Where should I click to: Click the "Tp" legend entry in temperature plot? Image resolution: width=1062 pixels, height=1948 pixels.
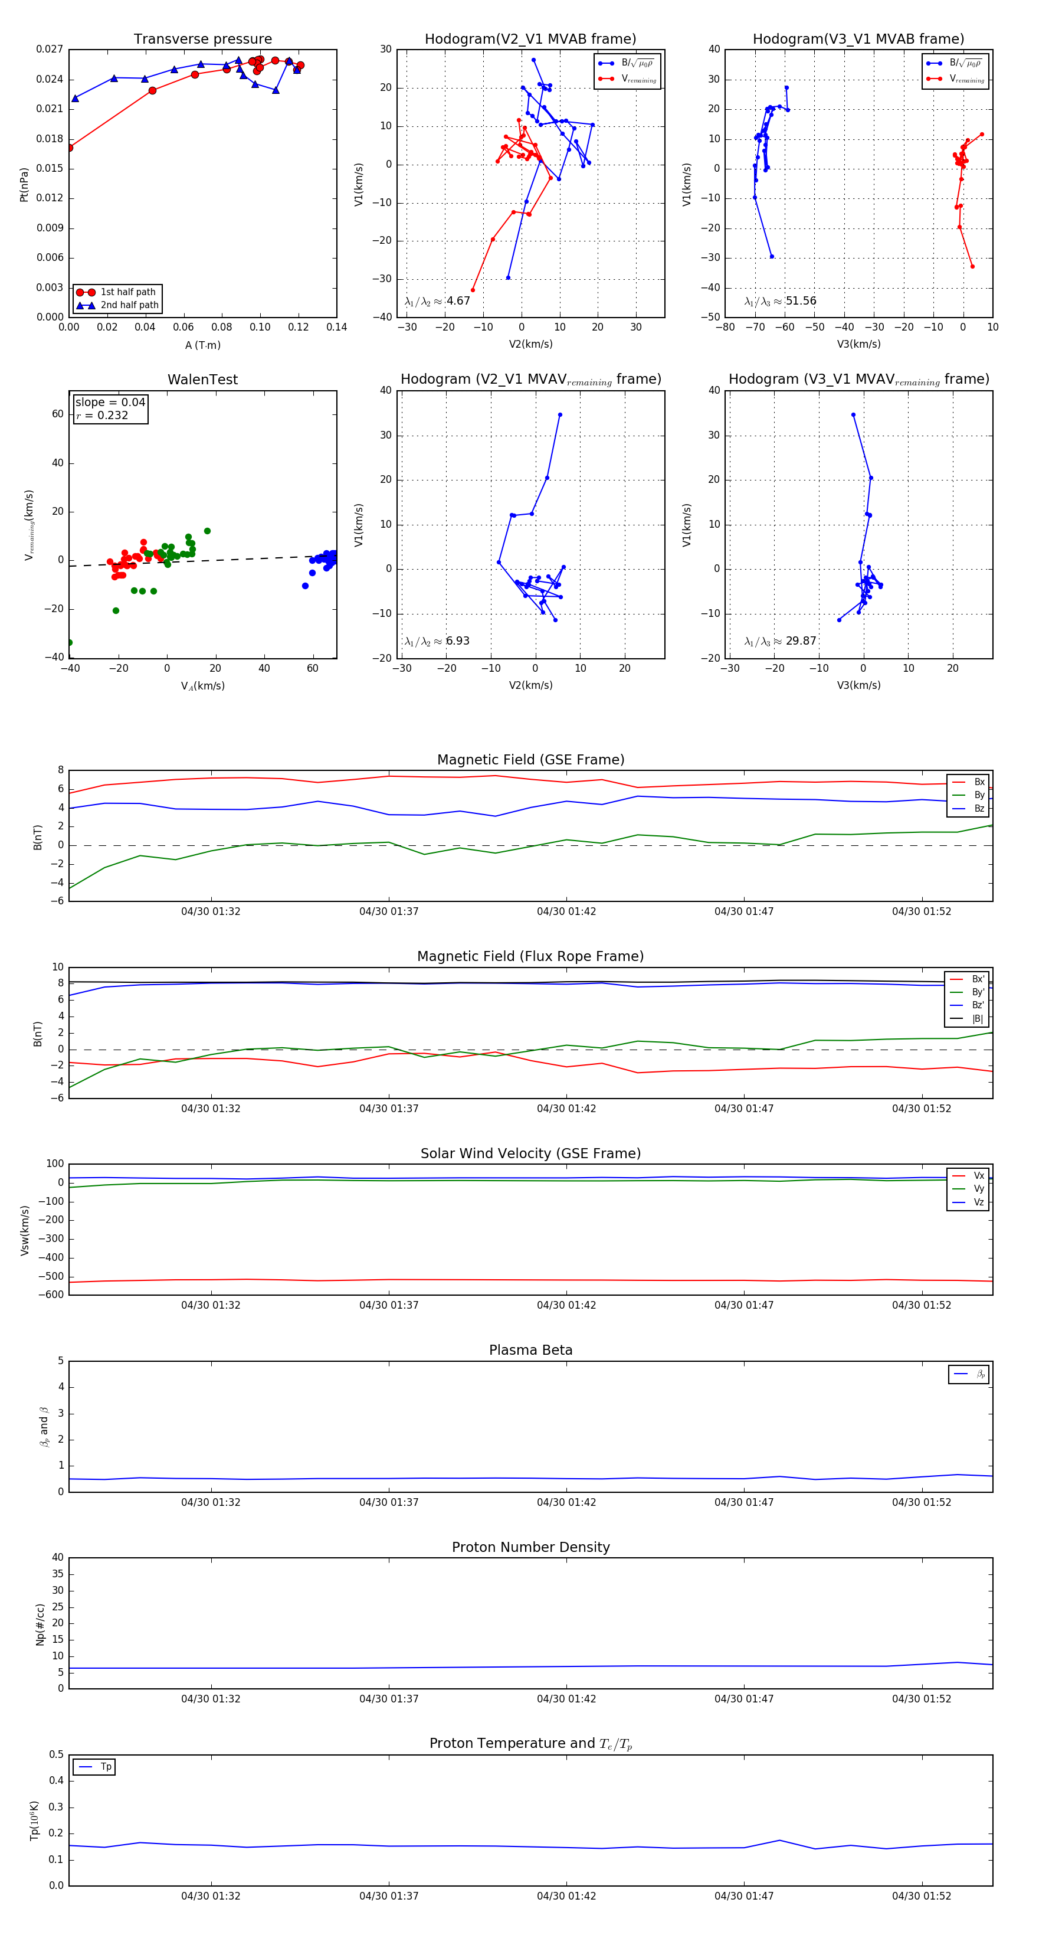pos(95,1767)
